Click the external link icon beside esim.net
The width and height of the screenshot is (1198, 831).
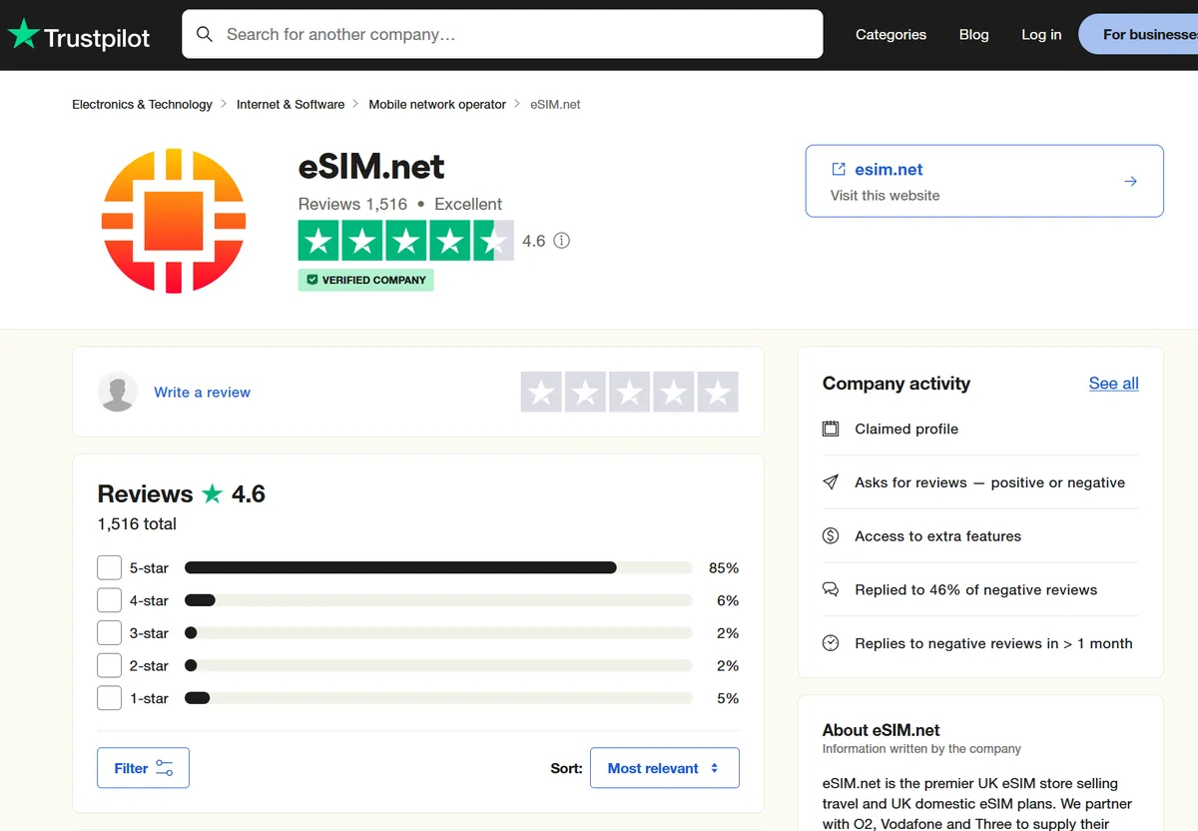click(x=839, y=169)
